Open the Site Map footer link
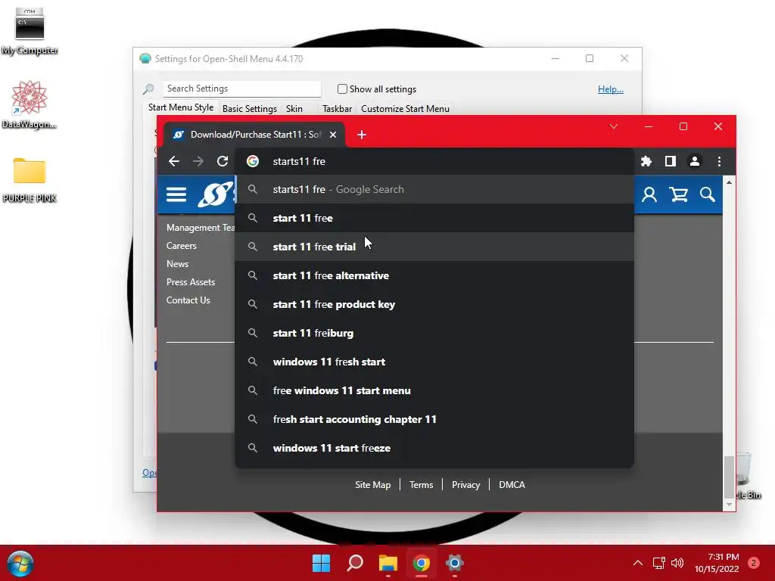Viewport: 775px width, 581px height. coord(372,485)
